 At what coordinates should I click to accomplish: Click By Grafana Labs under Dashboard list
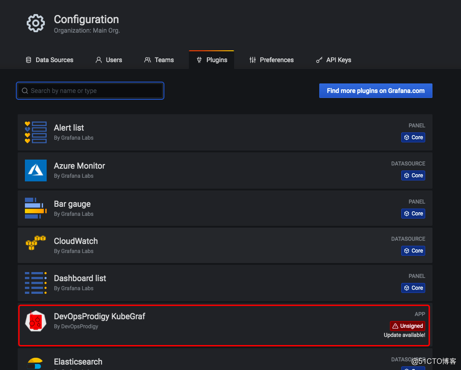click(x=73, y=288)
